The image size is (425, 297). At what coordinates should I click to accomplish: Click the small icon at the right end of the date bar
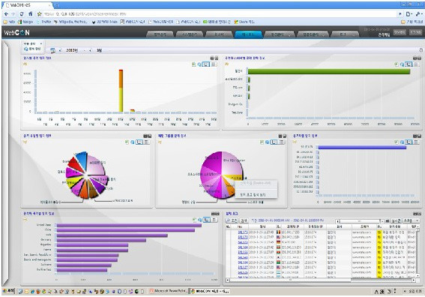click(421, 50)
